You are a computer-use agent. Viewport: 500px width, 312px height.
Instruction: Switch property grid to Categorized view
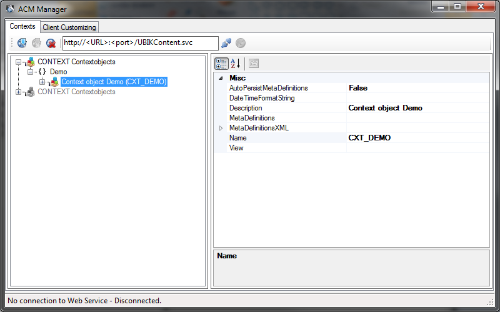[x=221, y=64]
